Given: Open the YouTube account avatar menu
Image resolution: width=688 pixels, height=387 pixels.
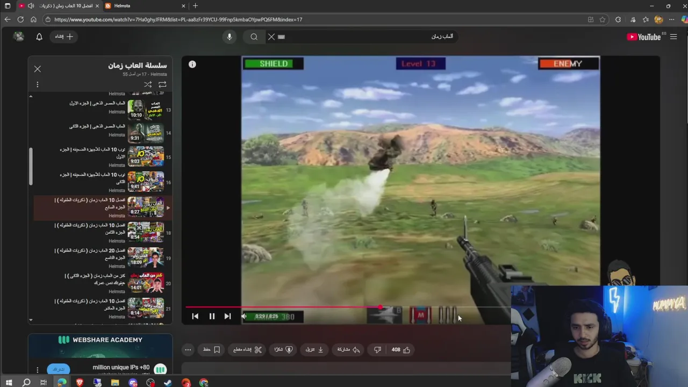Looking at the screenshot, I should pyautogui.click(x=19, y=37).
